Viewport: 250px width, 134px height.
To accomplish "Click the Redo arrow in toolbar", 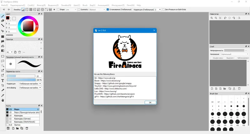I will click(x=9, y=10).
